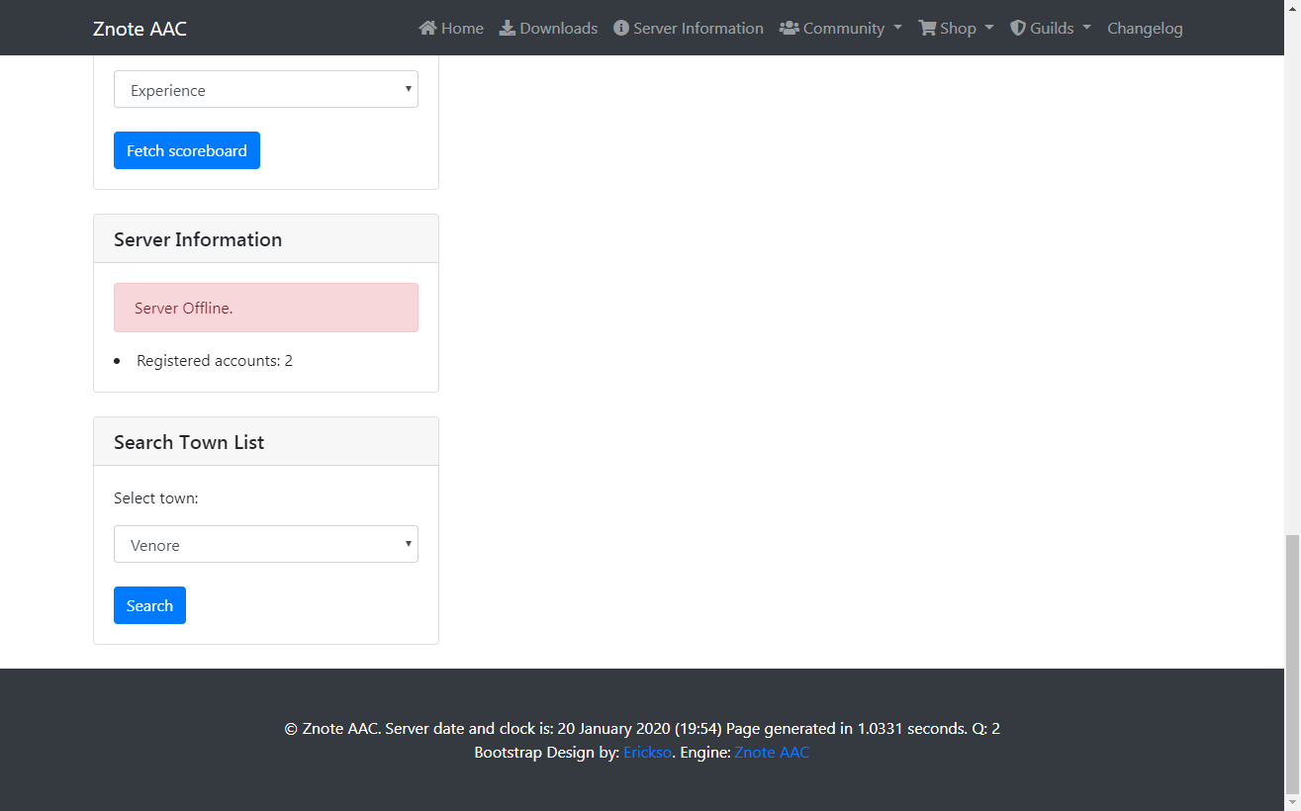This screenshot has width=1301, height=811.
Task: Expand the Shop dropdown menu
Action: (x=955, y=28)
